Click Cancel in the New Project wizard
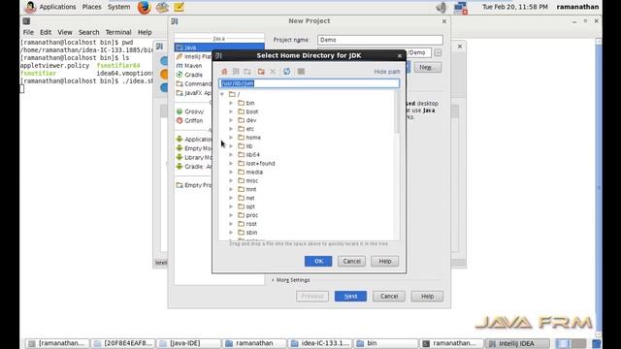 tap(389, 297)
